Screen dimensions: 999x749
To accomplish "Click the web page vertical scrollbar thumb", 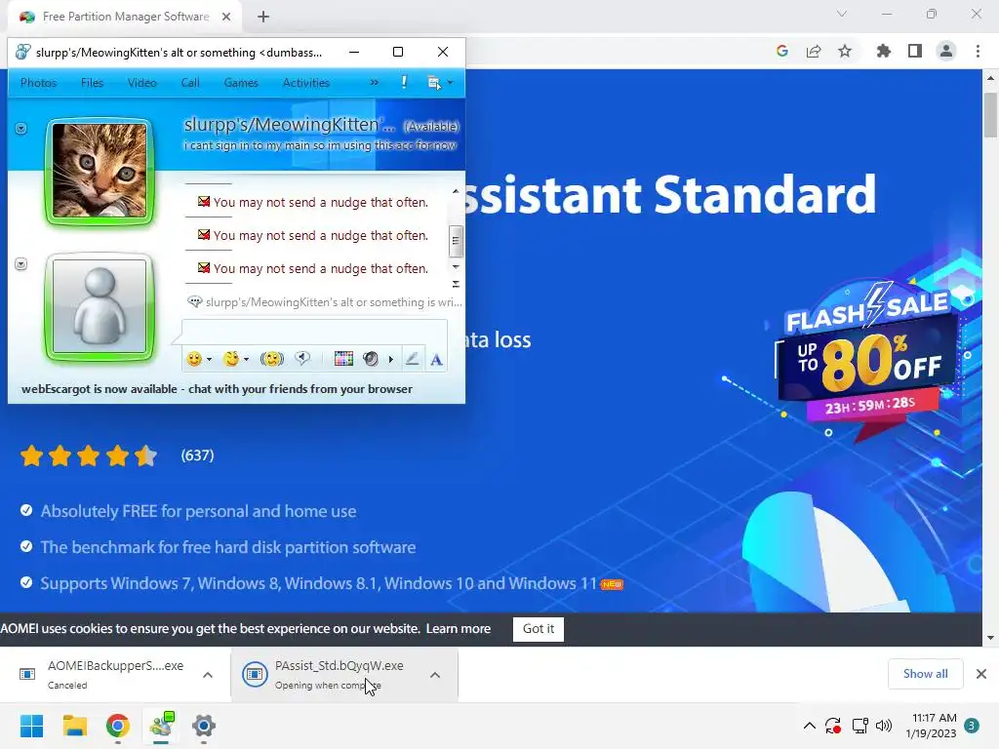I will pyautogui.click(x=990, y=115).
